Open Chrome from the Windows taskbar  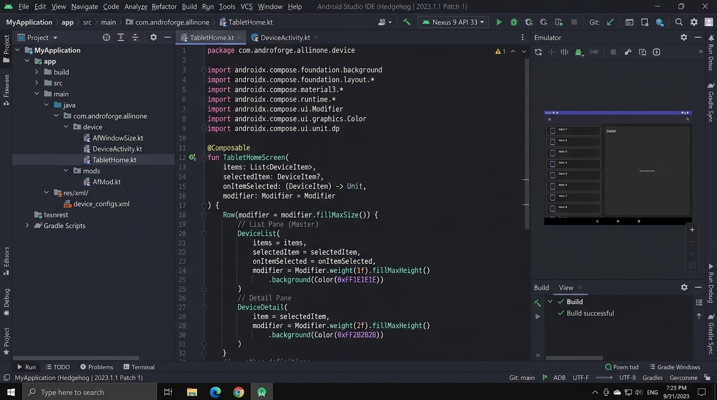[x=238, y=392]
